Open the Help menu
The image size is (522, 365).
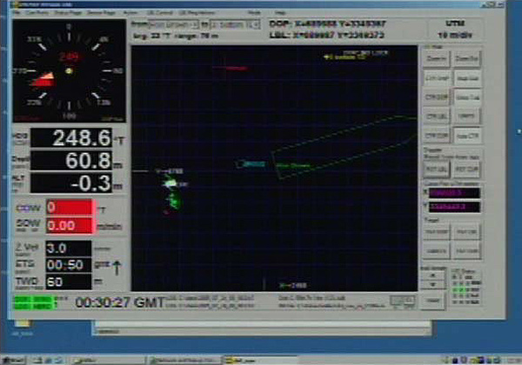pyautogui.click(x=280, y=13)
